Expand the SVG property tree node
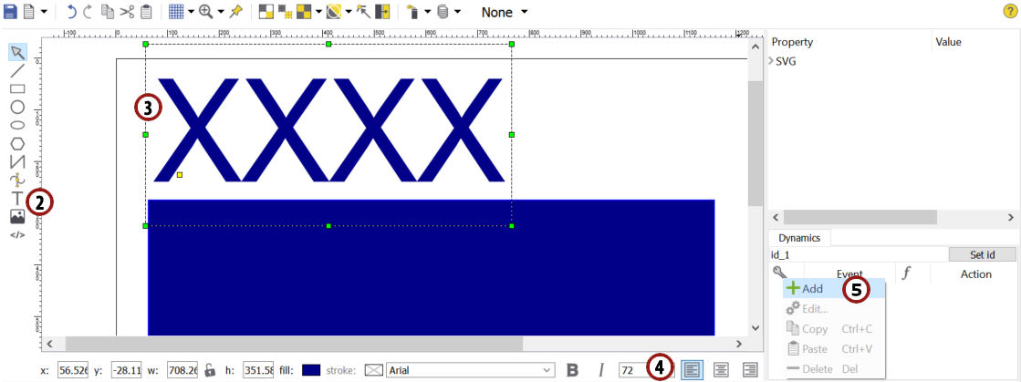This screenshot has width=1021, height=382. [772, 62]
